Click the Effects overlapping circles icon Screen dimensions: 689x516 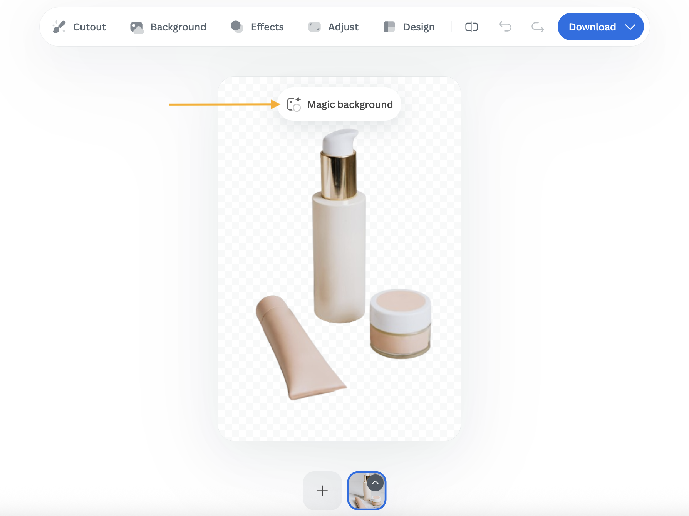(x=237, y=27)
